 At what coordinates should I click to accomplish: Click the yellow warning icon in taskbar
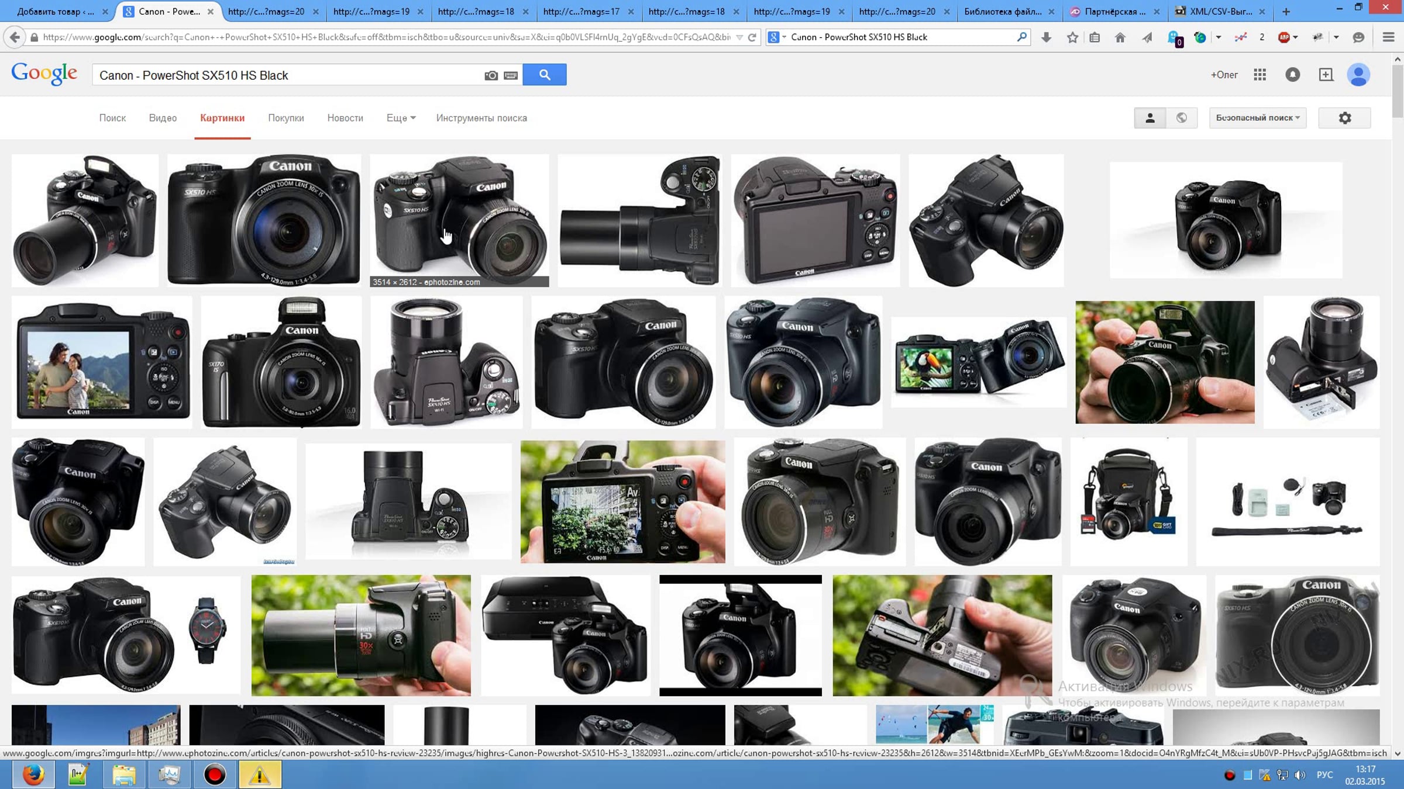coord(259,775)
